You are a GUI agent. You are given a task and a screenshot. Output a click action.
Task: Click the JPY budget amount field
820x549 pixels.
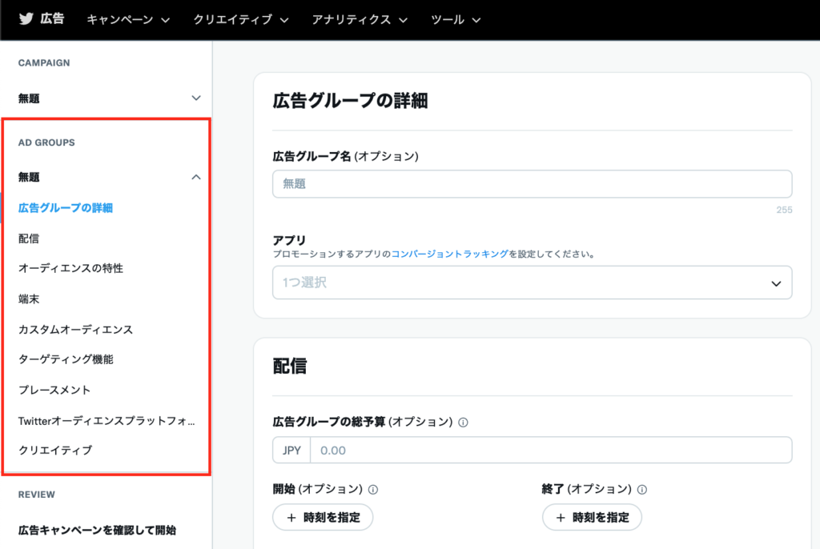pos(549,450)
